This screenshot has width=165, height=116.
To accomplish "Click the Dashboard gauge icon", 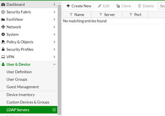I will (x=3, y=4).
